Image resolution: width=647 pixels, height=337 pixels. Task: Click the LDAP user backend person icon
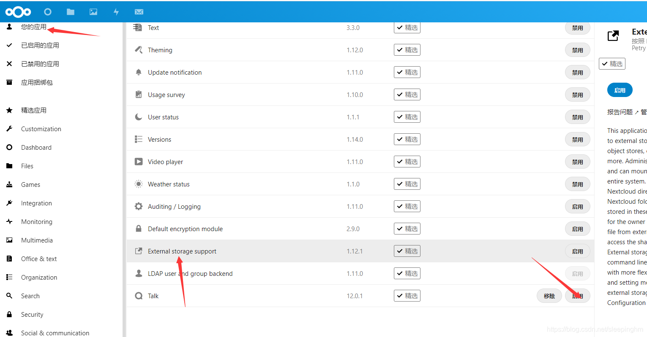139,273
